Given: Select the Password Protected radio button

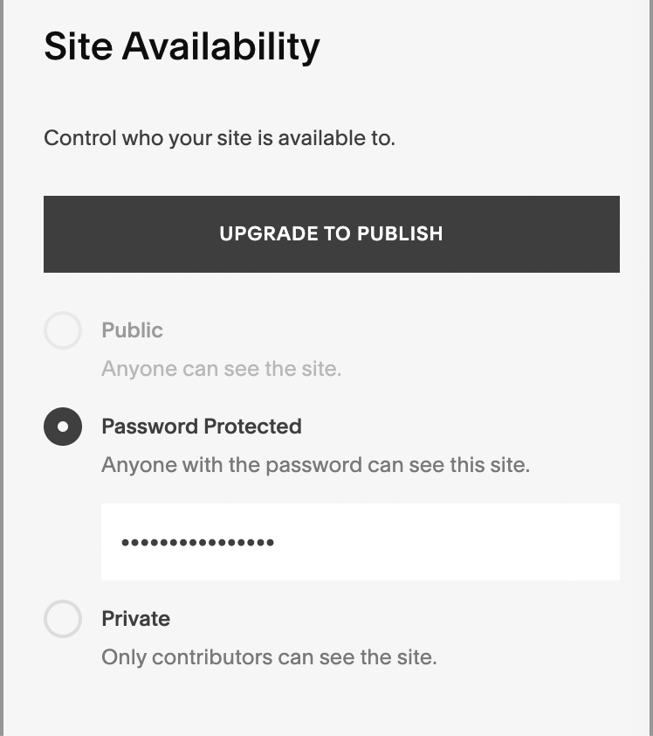Looking at the screenshot, I should pyautogui.click(x=63, y=427).
